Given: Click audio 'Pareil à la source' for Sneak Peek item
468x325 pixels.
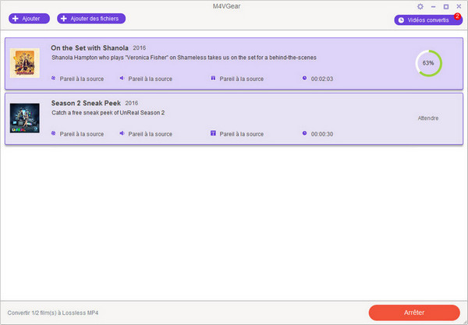Looking at the screenshot, I should 150,134.
